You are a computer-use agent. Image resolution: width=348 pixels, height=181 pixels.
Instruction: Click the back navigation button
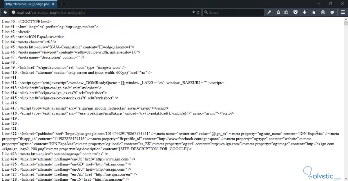5,12
